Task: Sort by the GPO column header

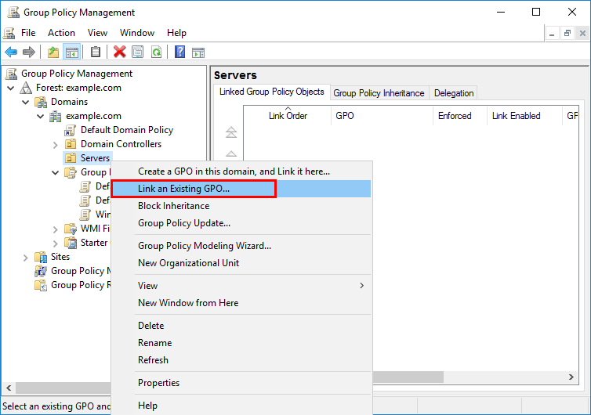Action: coord(383,116)
